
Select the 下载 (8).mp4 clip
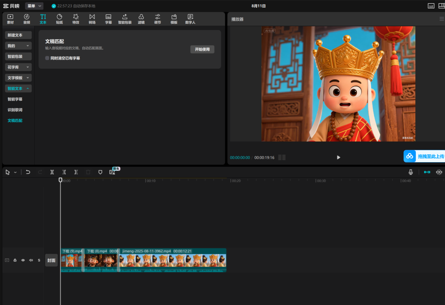click(101, 260)
